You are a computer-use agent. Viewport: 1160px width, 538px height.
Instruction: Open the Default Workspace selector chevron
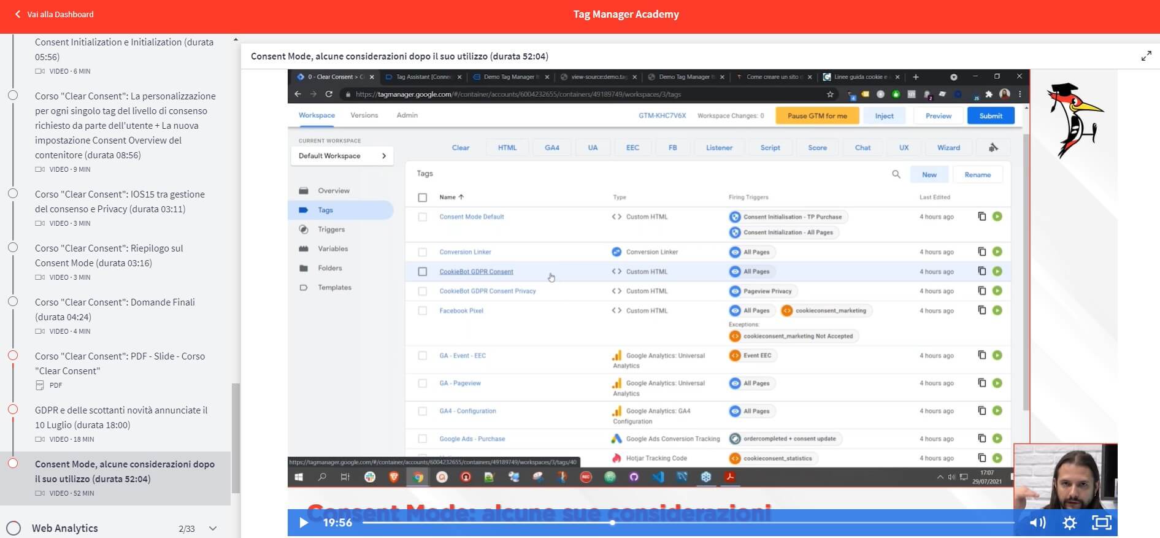point(384,156)
